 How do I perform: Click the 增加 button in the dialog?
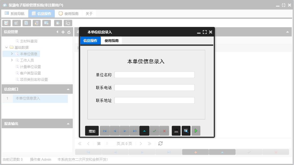pos(92,131)
